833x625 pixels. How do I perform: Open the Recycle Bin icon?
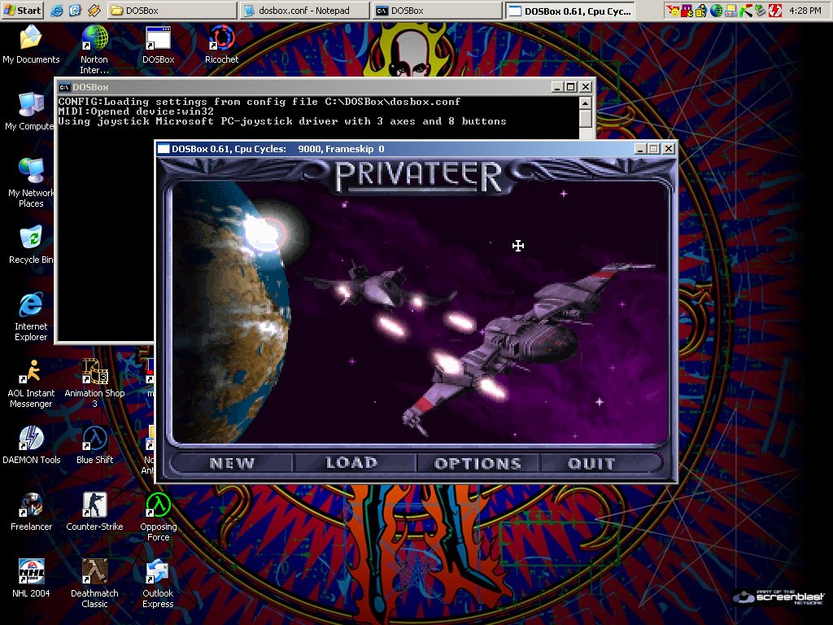30,239
